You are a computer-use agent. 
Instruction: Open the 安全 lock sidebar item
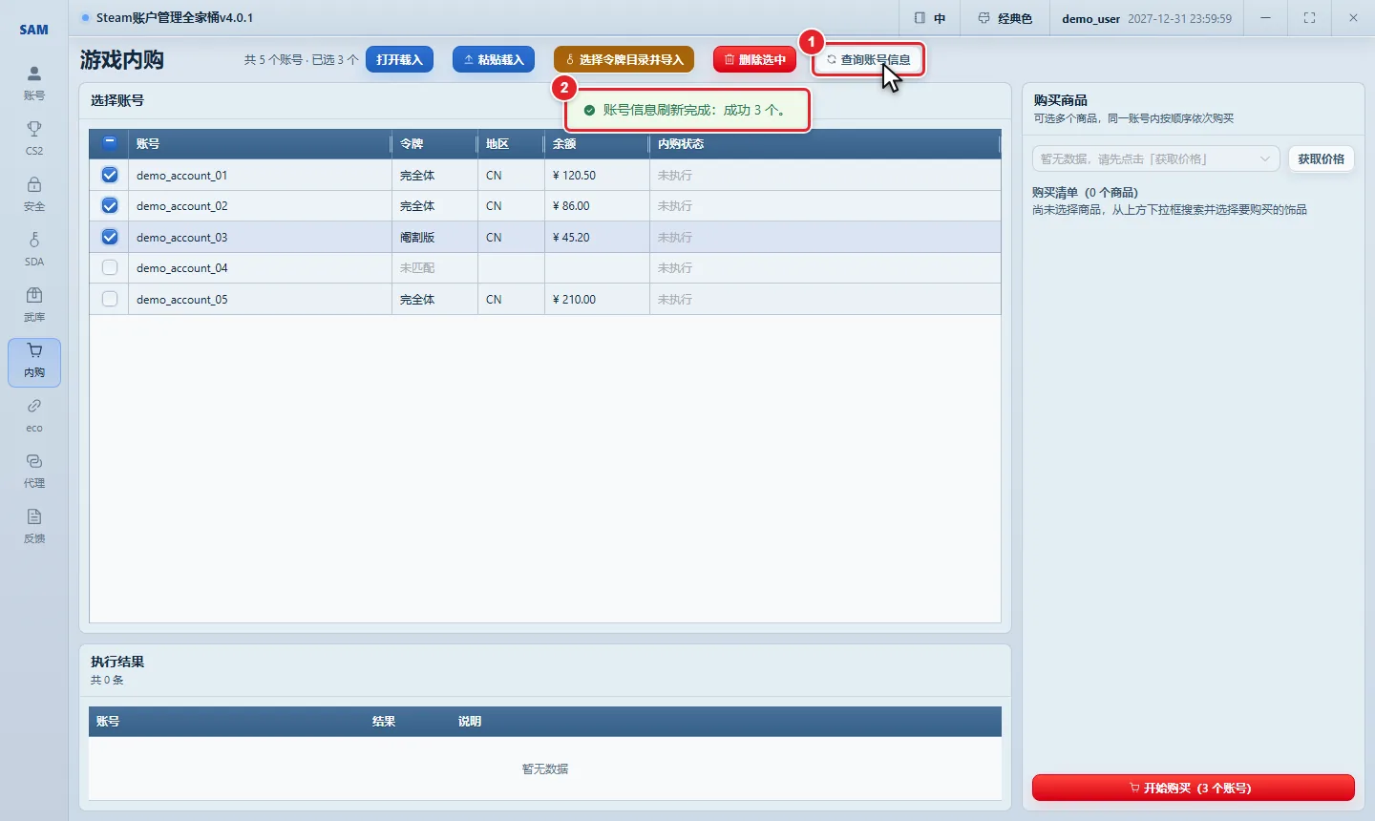click(34, 195)
